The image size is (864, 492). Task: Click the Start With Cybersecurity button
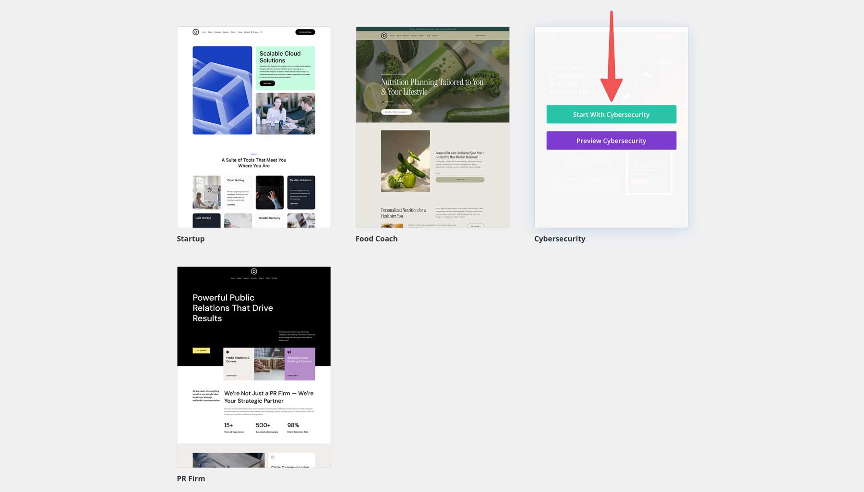[611, 114]
